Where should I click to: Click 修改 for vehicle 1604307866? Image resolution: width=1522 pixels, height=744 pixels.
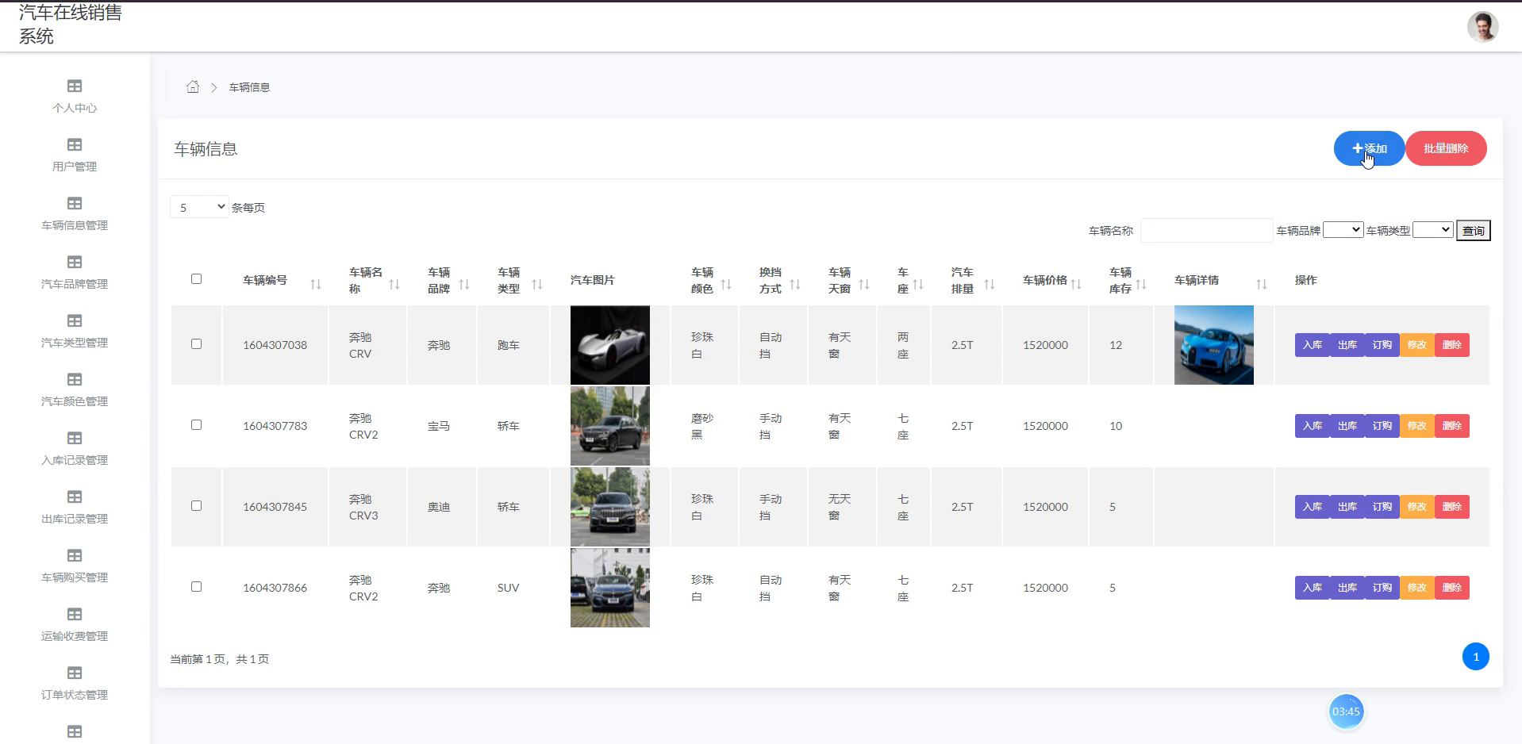1417,588
